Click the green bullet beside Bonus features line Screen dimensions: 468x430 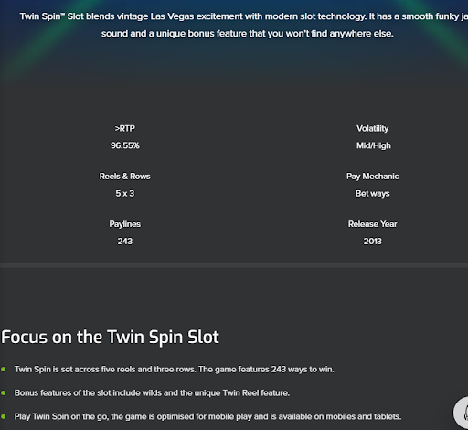(x=4, y=392)
